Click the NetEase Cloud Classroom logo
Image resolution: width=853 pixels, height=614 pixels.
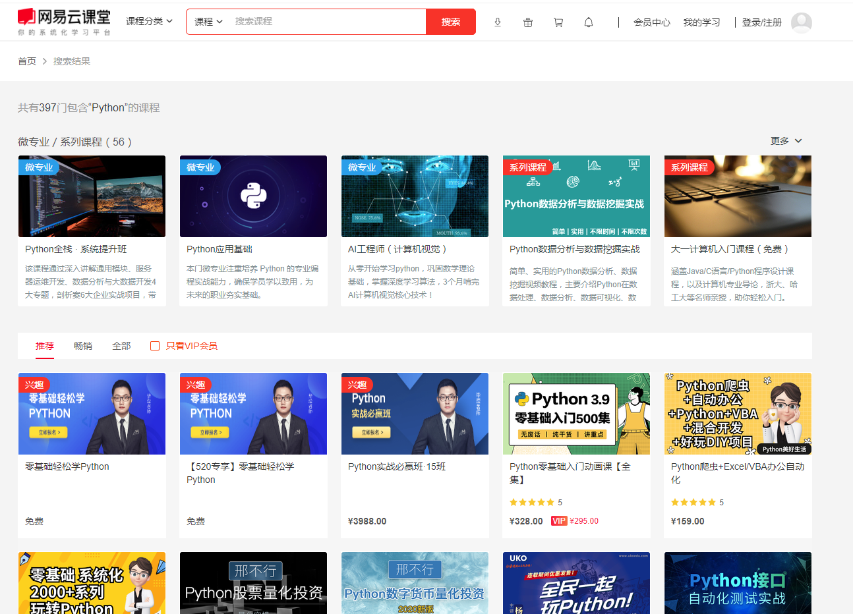point(64,22)
